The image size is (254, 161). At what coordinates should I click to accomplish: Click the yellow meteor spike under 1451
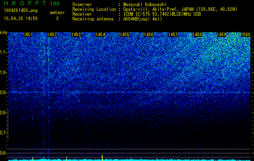(33, 159)
